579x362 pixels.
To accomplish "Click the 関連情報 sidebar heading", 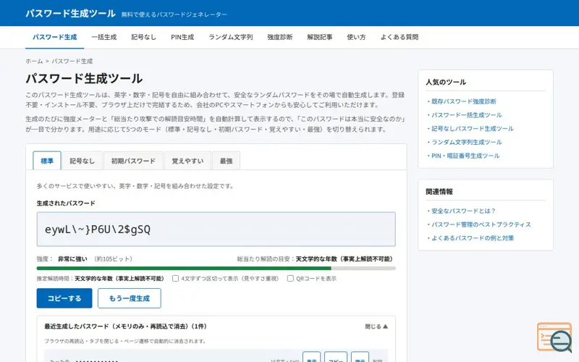I will [x=439, y=192].
